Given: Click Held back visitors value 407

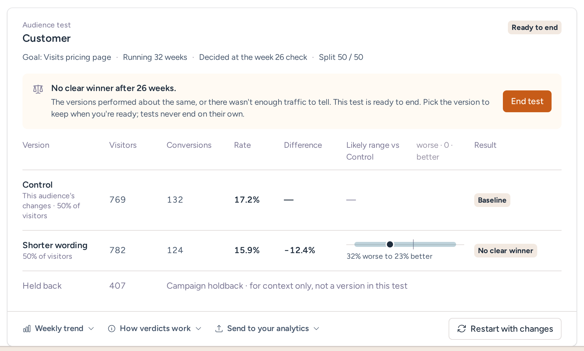Looking at the screenshot, I should [x=117, y=286].
